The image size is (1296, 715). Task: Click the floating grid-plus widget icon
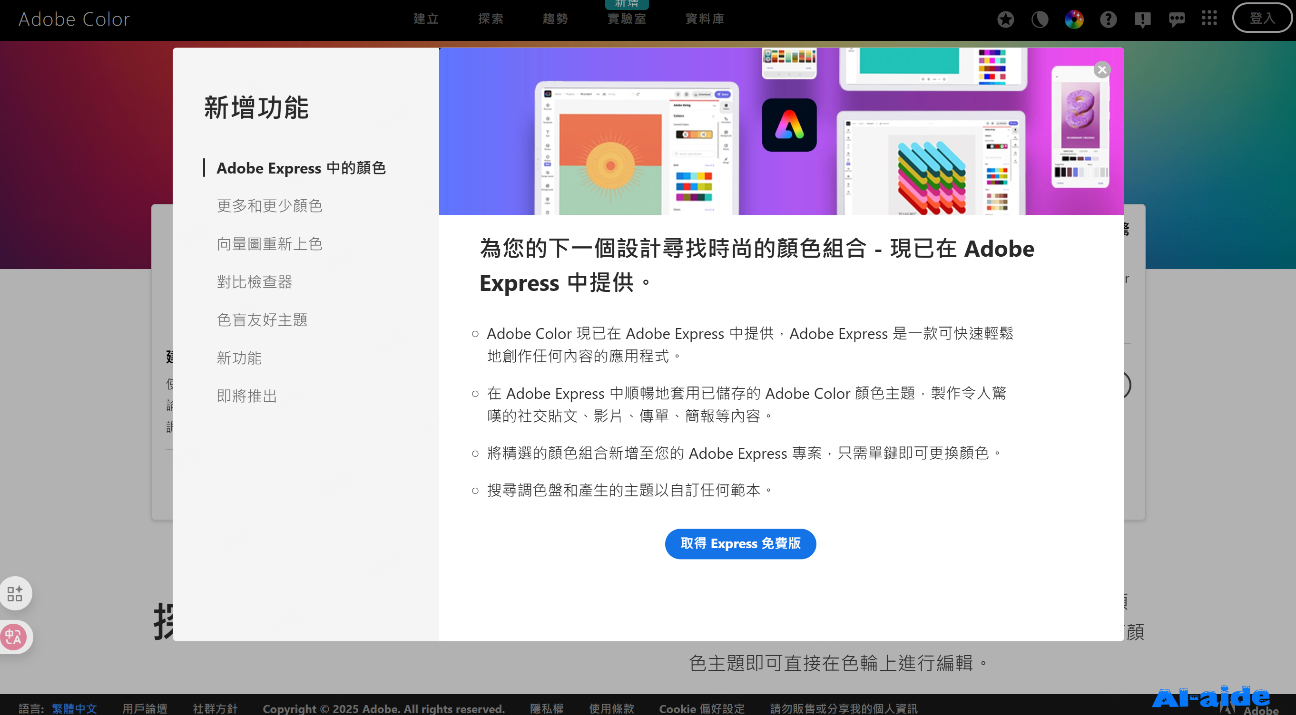pos(15,593)
